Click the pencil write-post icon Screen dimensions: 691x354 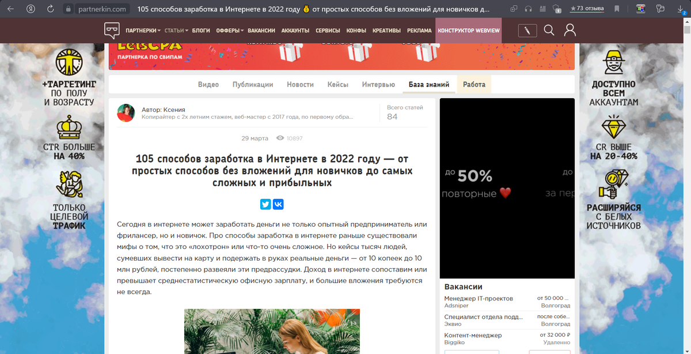(527, 31)
